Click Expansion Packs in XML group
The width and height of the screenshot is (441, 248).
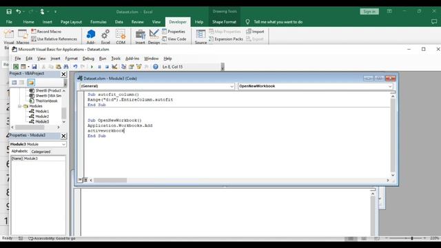coord(226,39)
